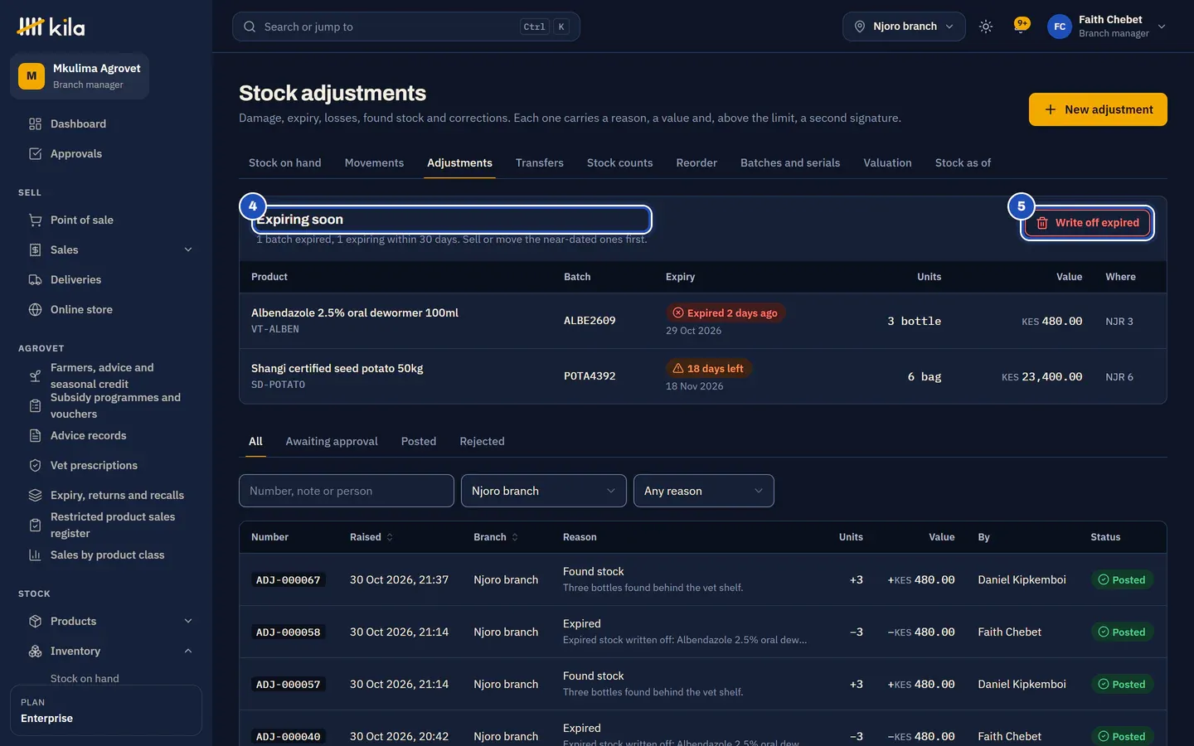Click the Write off expired button
This screenshot has height=746, width=1194.
[1087, 222]
